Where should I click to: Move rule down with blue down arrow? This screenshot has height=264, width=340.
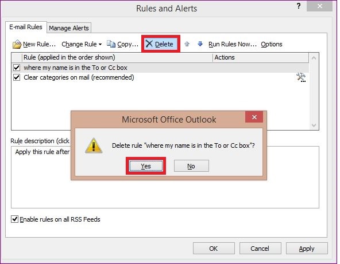[200, 44]
